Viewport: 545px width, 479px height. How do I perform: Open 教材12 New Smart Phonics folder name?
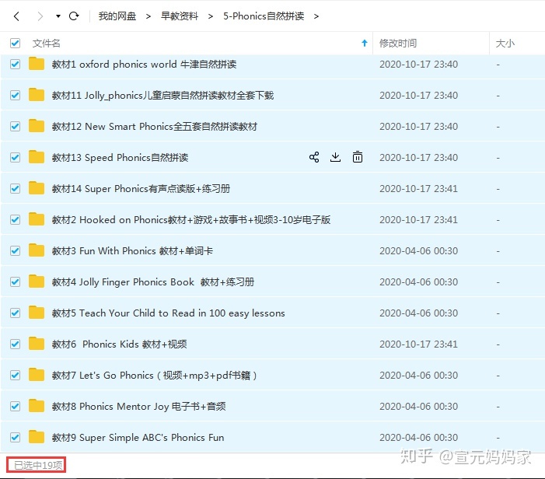(x=155, y=127)
